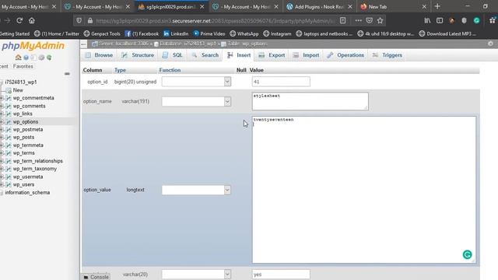
Task: Open wp_term_taxonomy table in tree
Action: pos(35,169)
